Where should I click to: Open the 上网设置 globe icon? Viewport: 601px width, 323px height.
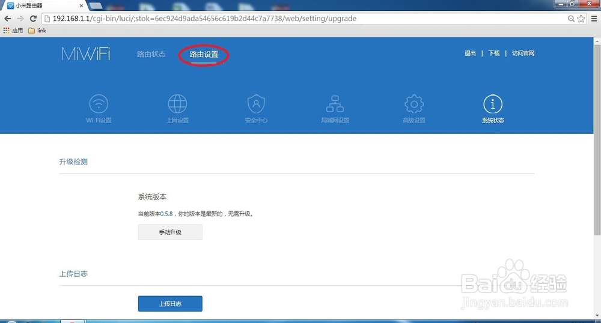[177, 104]
